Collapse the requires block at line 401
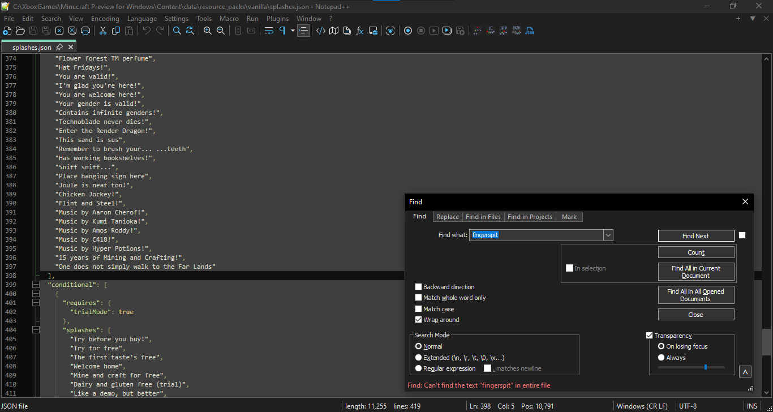 click(36, 303)
